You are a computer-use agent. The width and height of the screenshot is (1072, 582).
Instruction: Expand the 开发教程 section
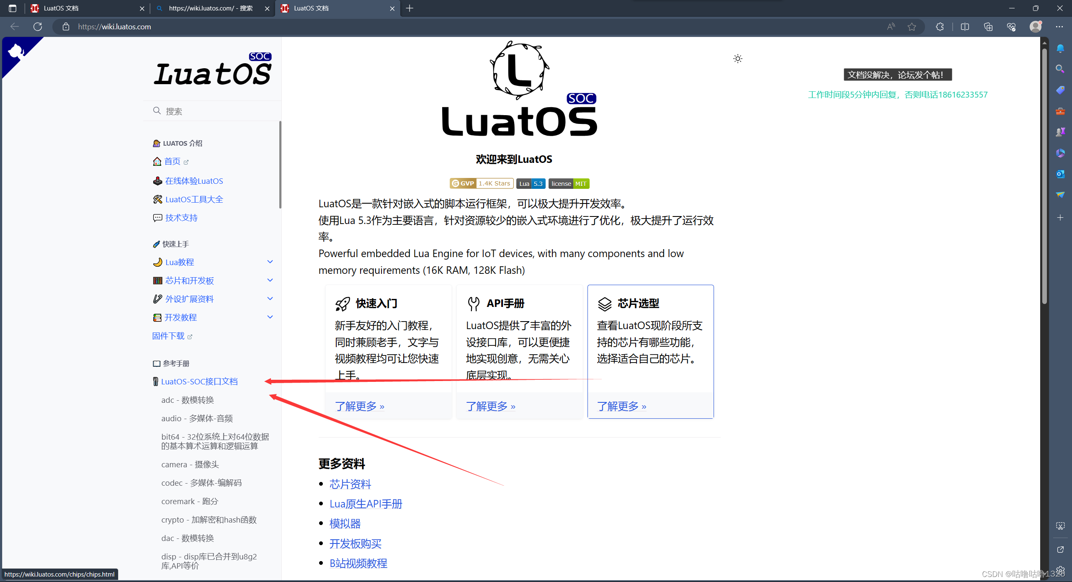click(270, 317)
